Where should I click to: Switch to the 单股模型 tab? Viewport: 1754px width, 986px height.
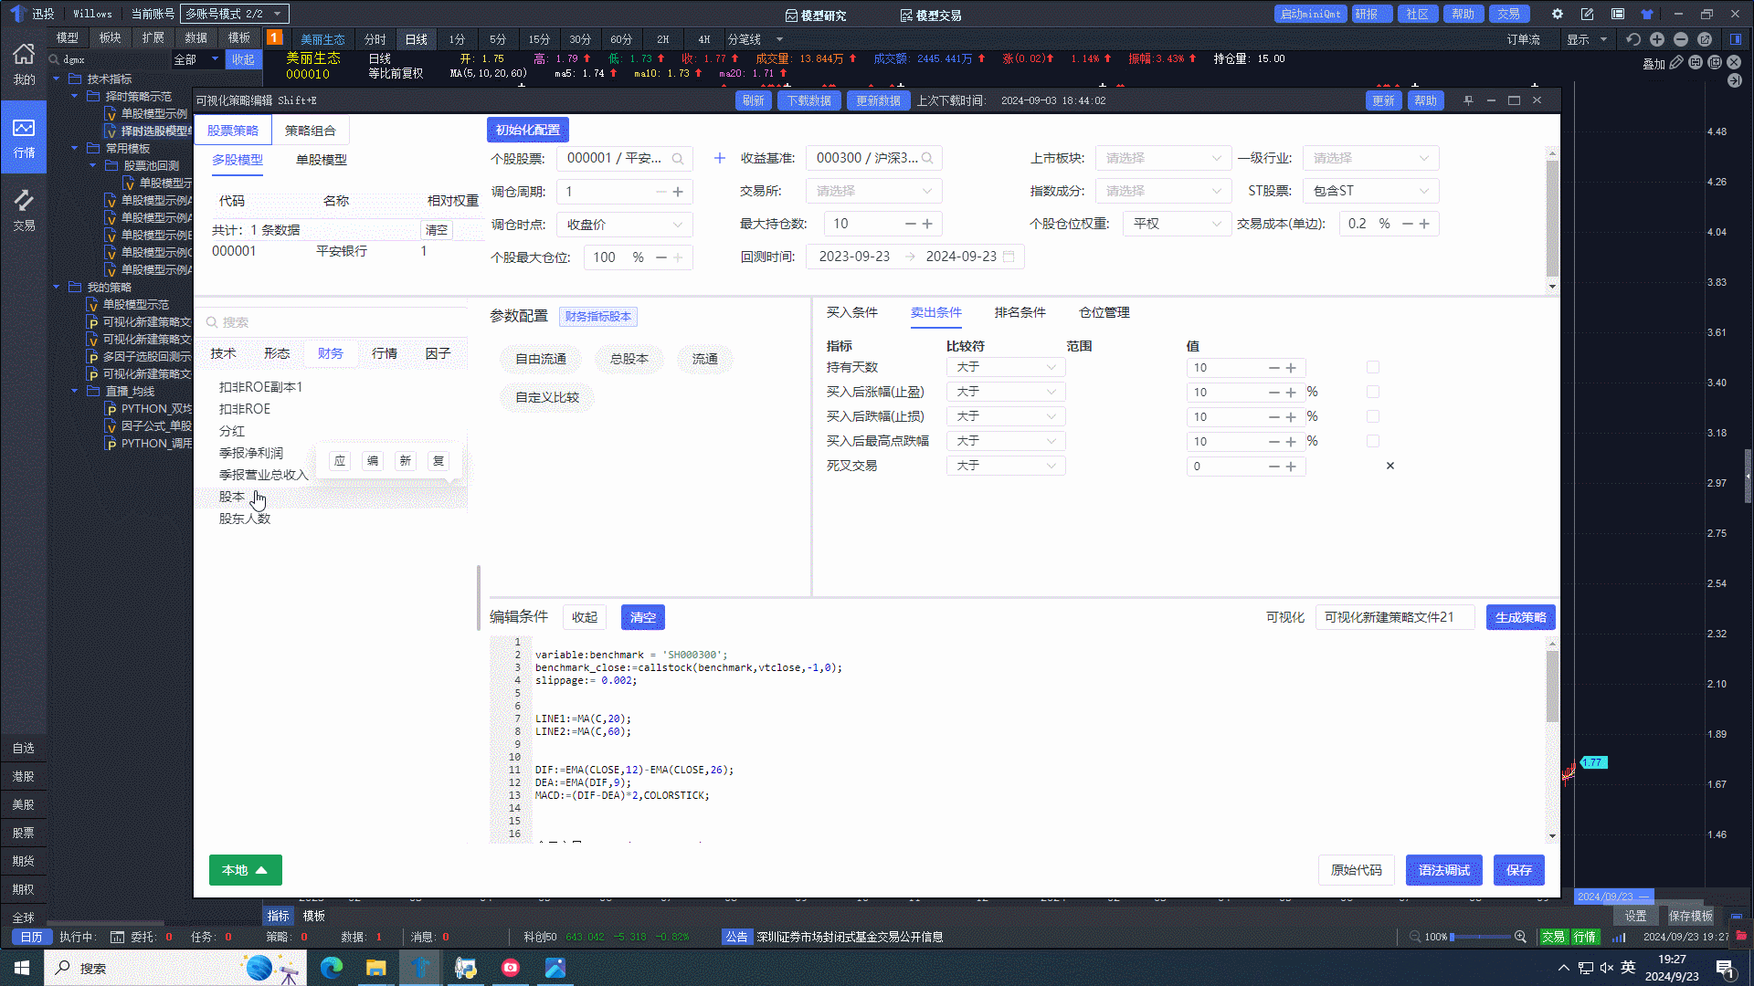point(322,160)
